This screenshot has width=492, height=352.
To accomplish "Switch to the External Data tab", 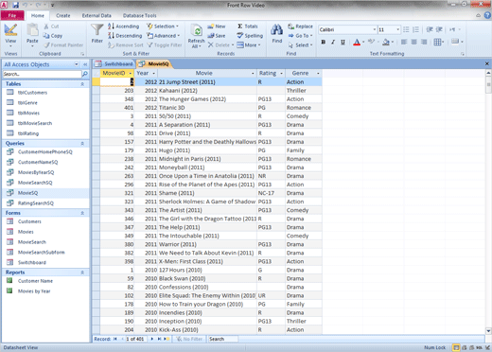I will 97,15.
